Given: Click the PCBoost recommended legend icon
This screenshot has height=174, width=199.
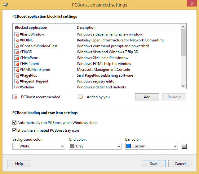Looking at the screenshot, I should [15, 97].
